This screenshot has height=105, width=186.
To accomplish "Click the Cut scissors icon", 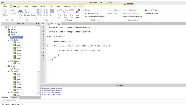I will [x=10, y=10].
